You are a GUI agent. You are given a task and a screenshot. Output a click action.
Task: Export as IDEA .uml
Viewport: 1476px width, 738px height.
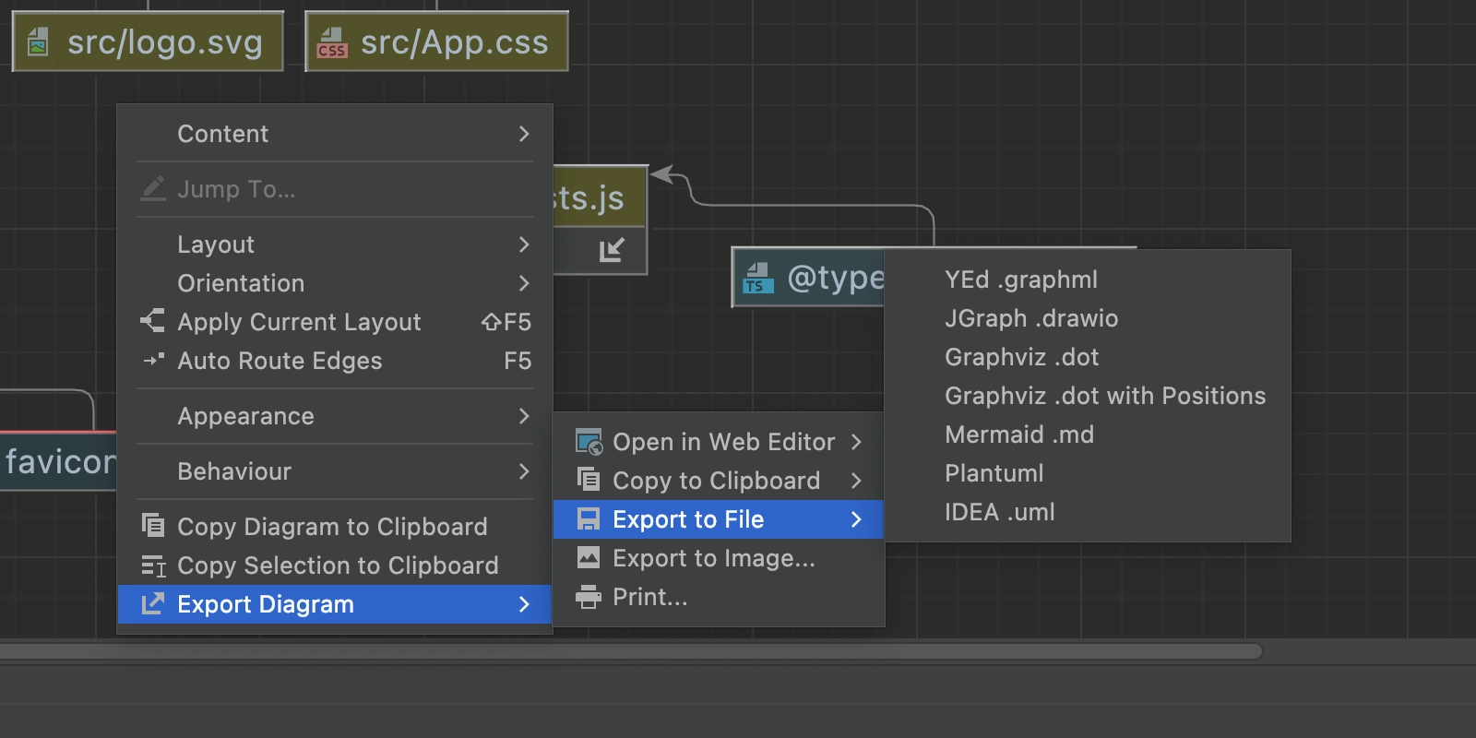click(x=1088, y=512)
